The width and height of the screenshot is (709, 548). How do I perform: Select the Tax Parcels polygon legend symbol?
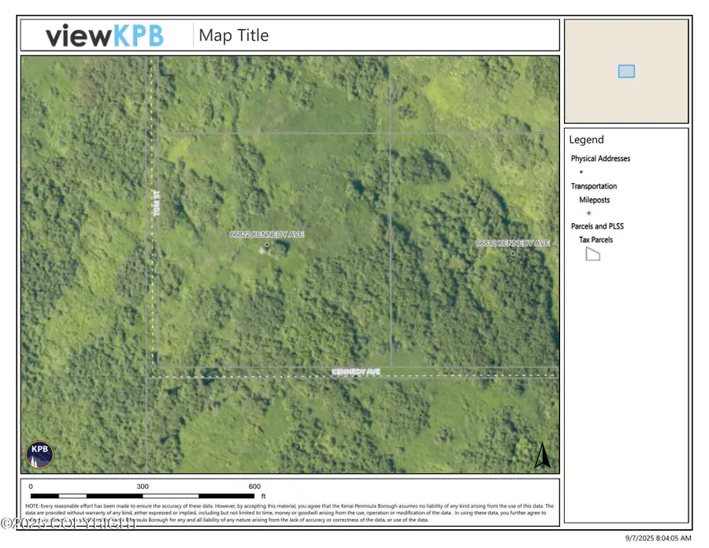[593, 254]
